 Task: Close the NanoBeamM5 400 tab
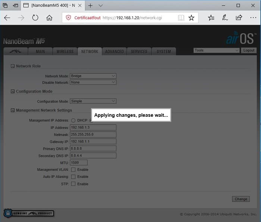click(x=80, y=6)
